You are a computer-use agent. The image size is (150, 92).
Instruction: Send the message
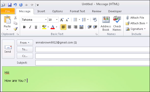(x=8, y=49)
